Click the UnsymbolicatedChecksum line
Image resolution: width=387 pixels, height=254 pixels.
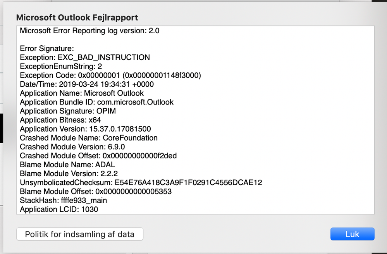pyautogui.click(x=141, y=182)
